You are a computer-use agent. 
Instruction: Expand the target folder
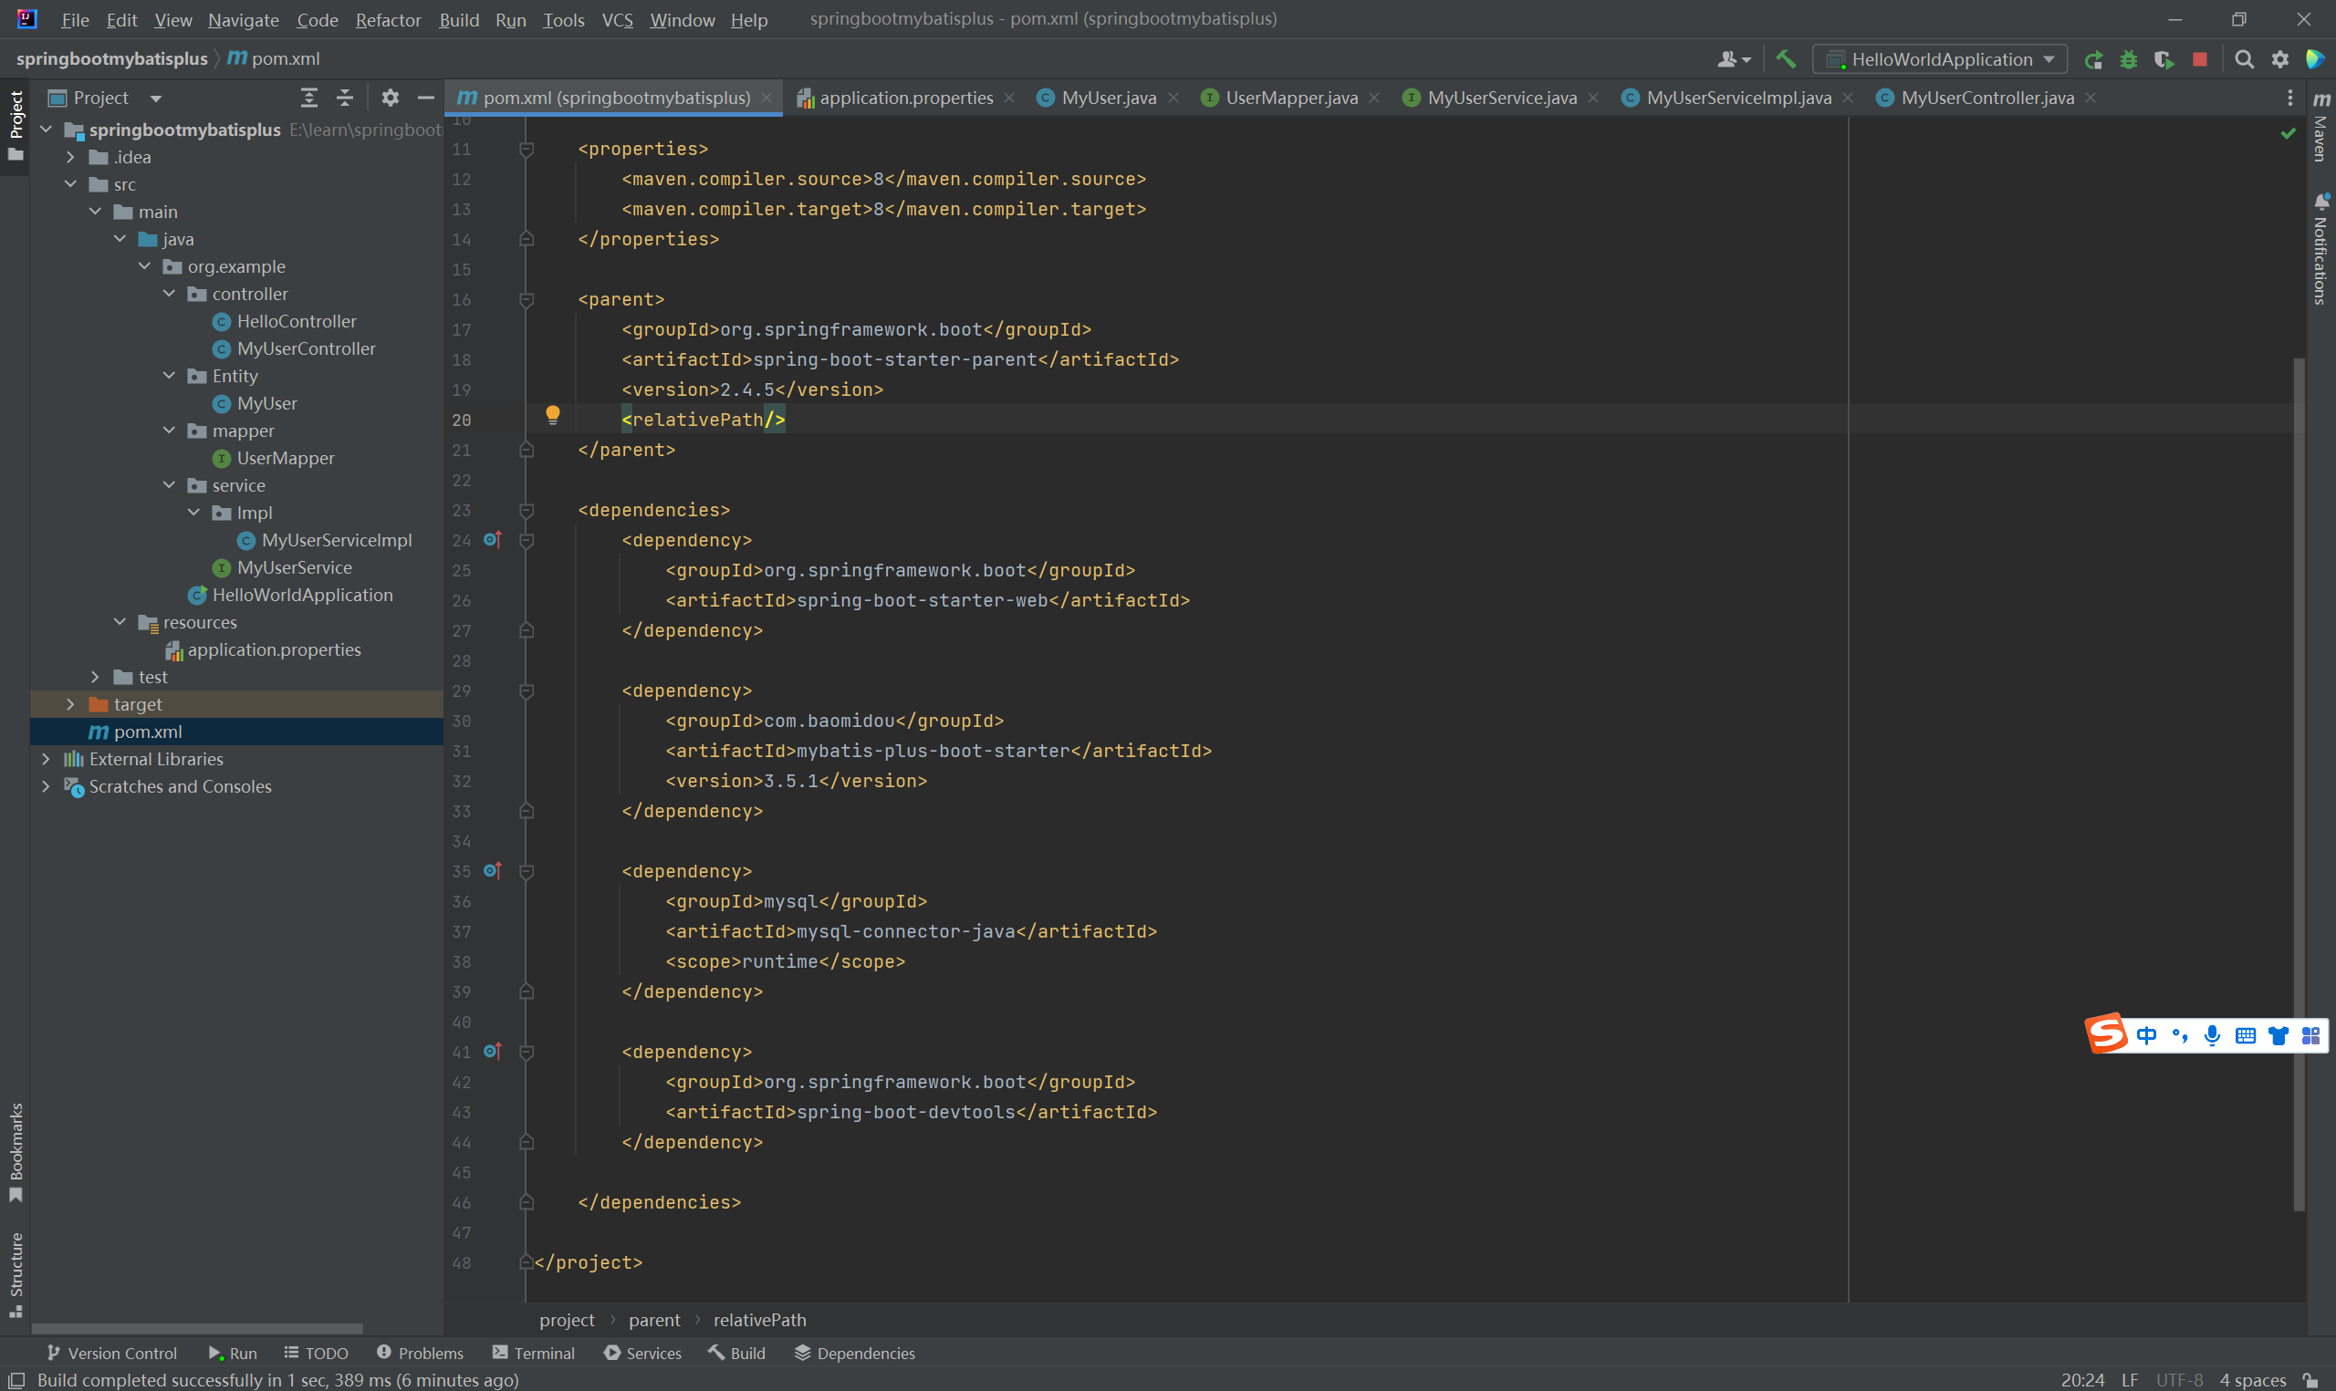[70, 704]
